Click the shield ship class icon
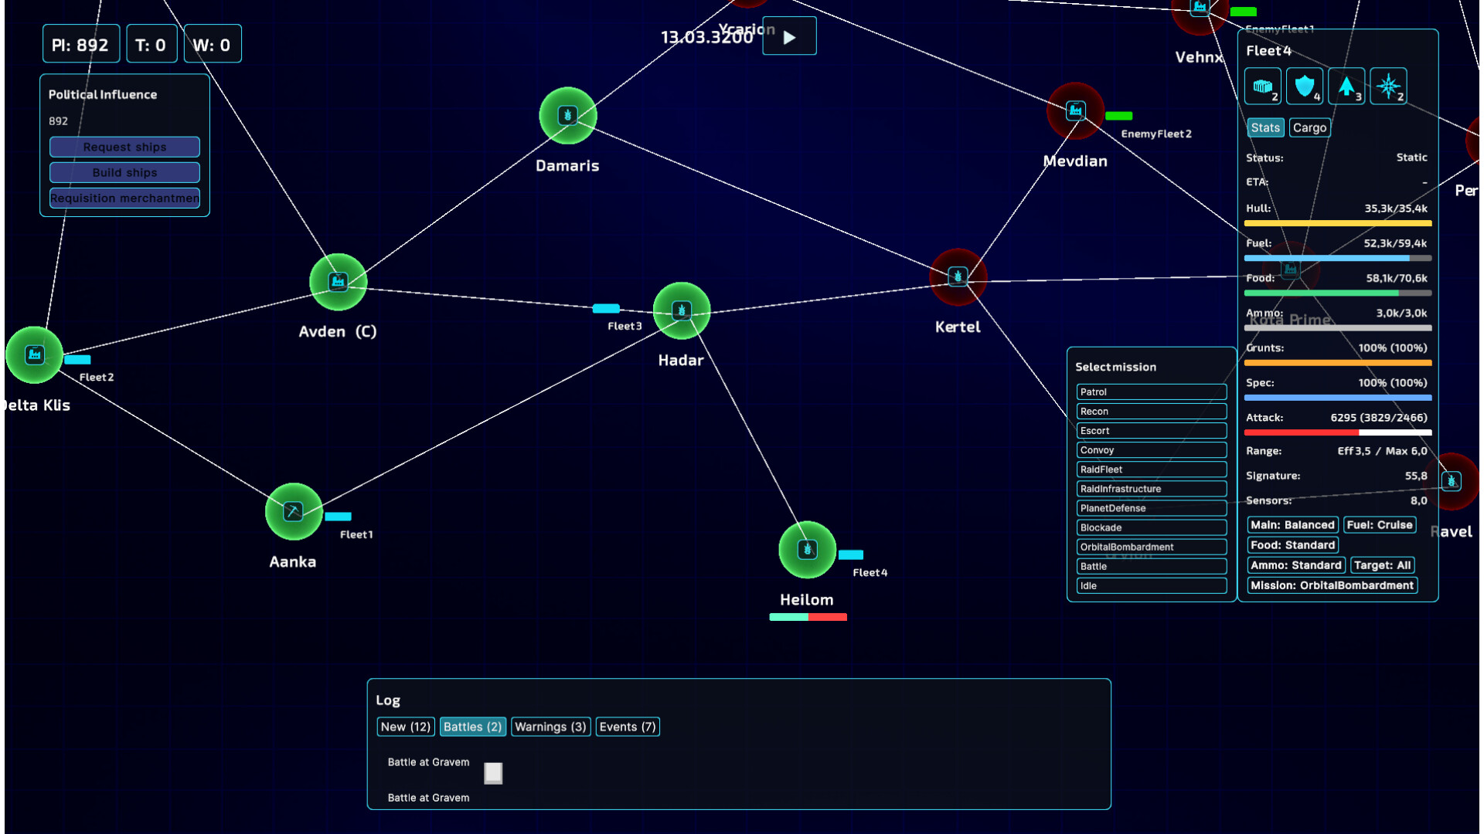 [x=1305, y=86]
